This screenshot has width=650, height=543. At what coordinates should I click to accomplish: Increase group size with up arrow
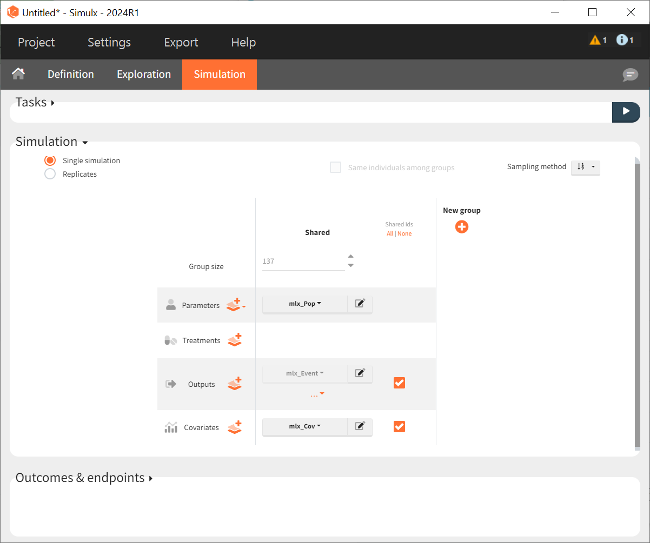pyautogui.click(x=351, y=257)
